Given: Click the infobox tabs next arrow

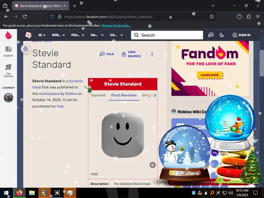Looking at the screenshot, I should coord(155,95).
